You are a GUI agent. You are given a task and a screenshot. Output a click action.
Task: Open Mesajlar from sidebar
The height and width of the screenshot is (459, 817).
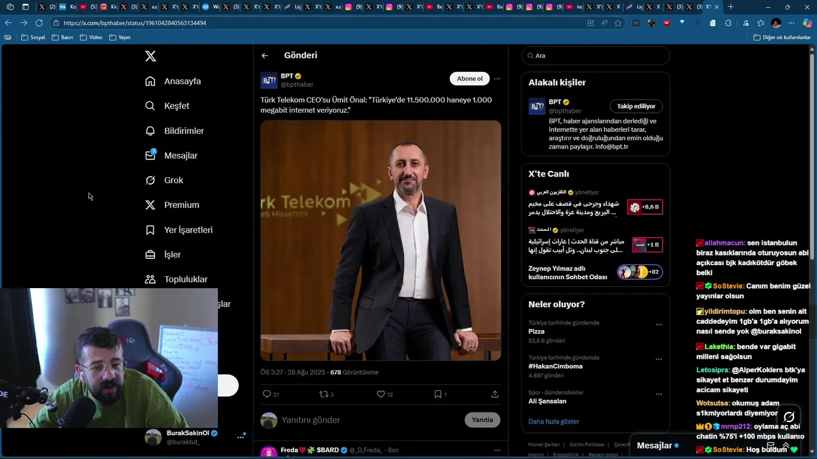click(x=171, y=156)
